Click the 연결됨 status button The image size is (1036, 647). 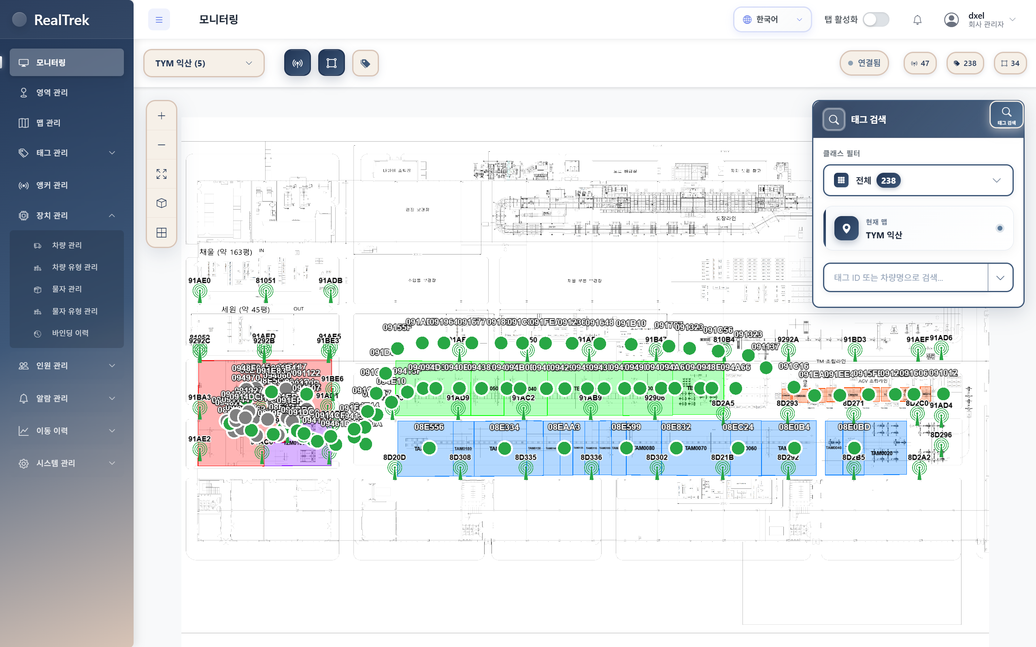[x=864, y=64]
